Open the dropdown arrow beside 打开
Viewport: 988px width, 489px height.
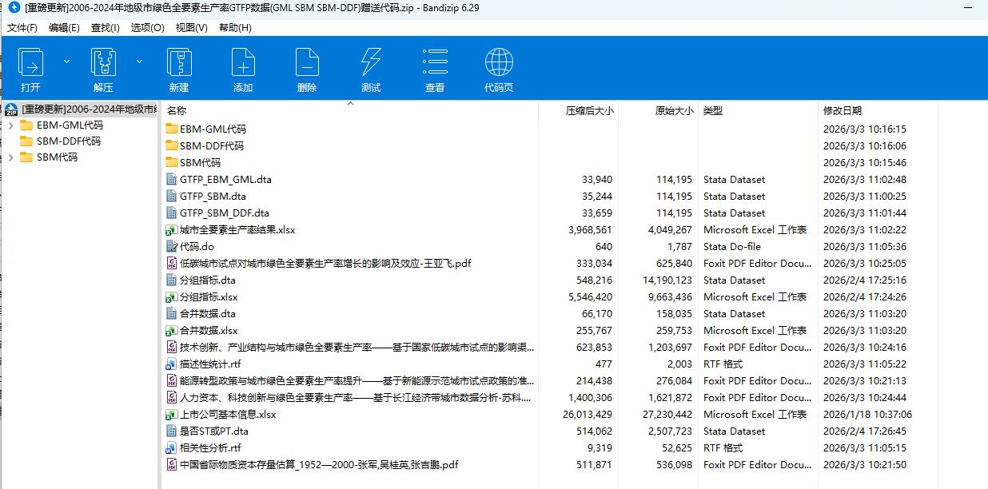click(x=66, y=61)
